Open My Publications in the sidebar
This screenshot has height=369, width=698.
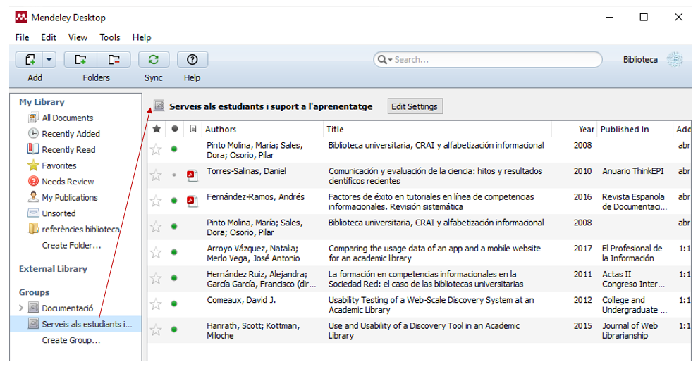(69, 197)
